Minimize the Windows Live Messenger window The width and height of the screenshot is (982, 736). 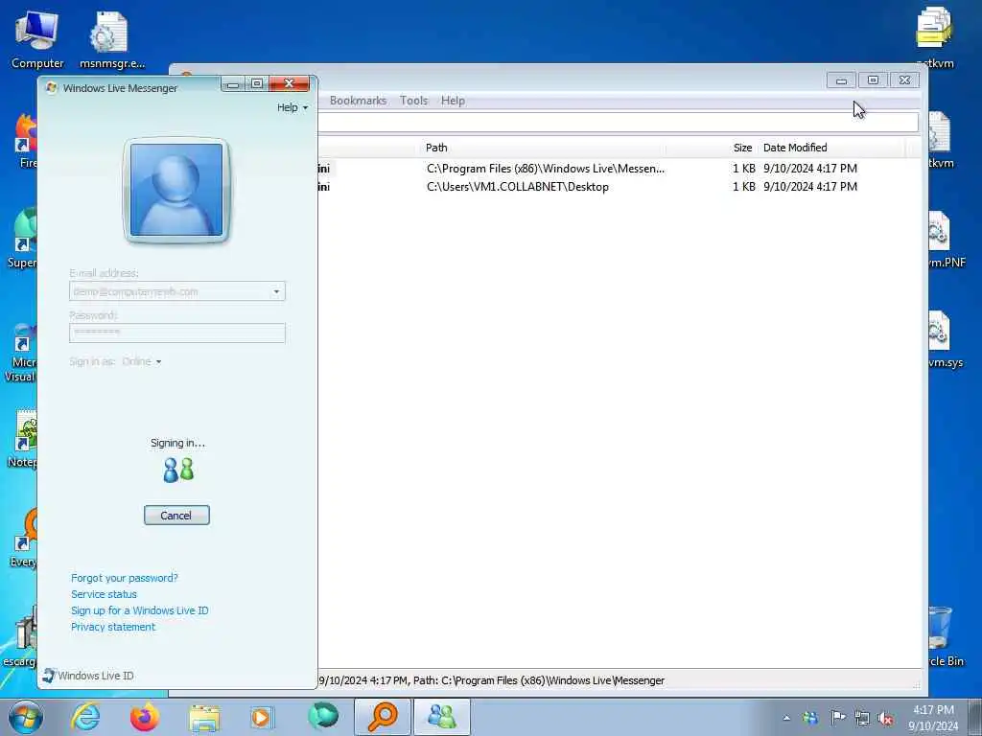pyautogui.click(x=232, y=84)
